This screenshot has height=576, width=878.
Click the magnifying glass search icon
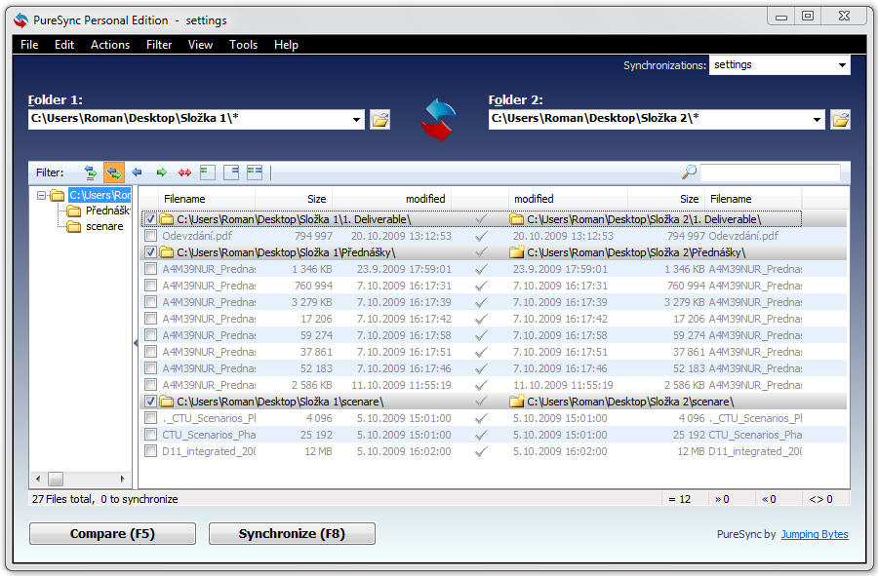pos(690,172)
